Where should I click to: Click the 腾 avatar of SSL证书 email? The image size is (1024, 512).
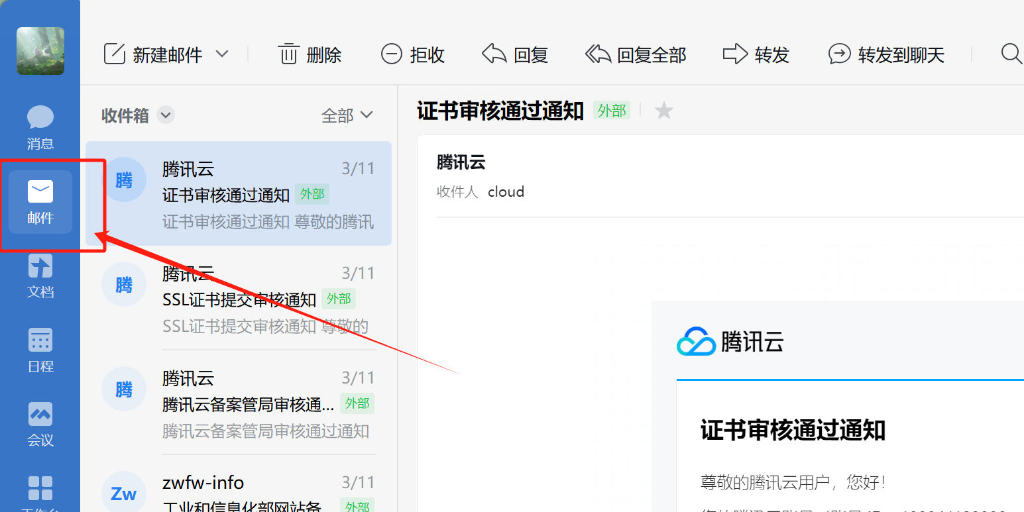click(x=124, y=285)
